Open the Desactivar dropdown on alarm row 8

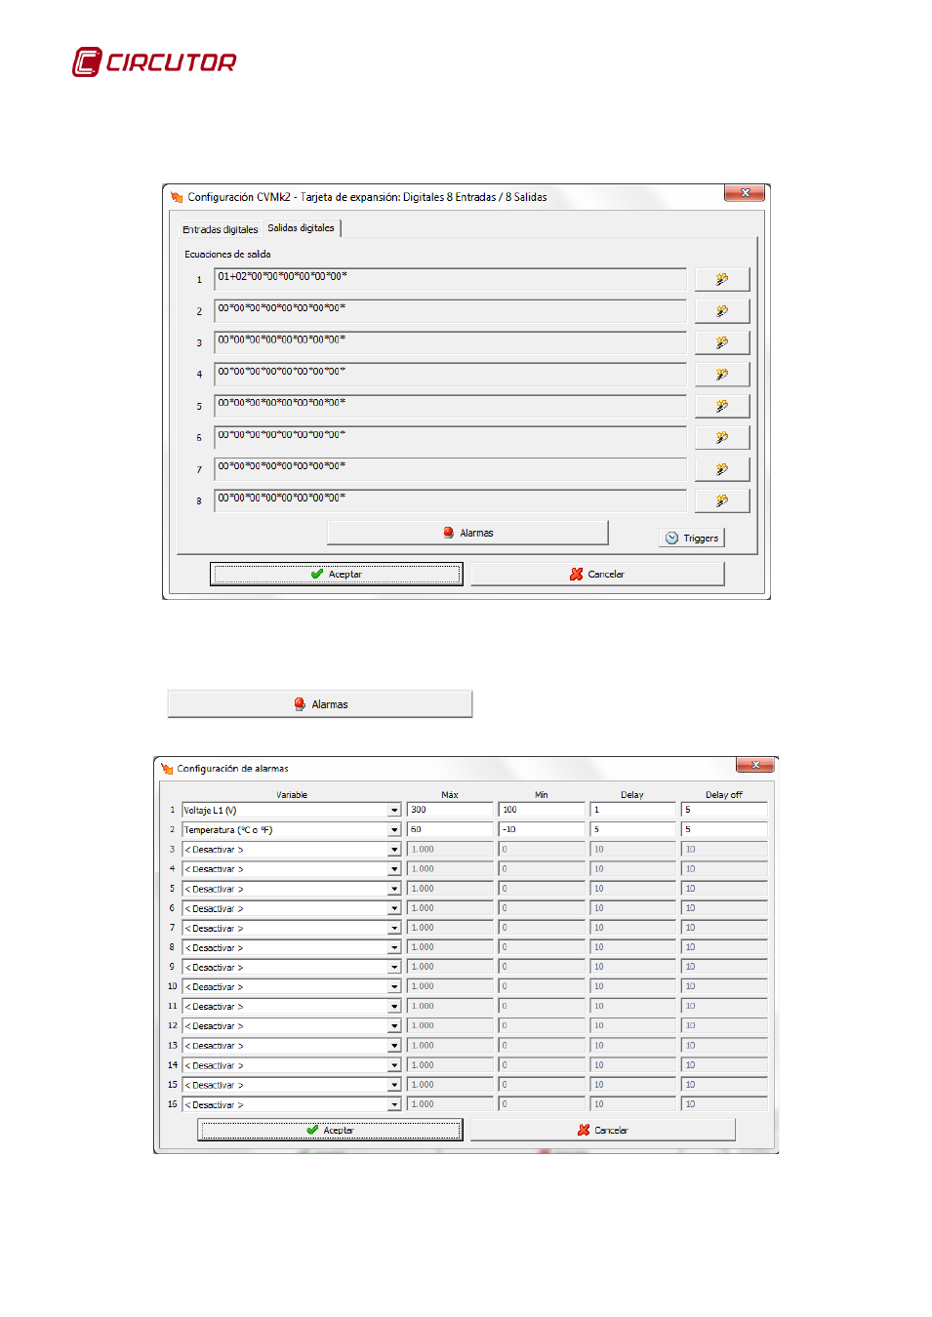(394, 947)
